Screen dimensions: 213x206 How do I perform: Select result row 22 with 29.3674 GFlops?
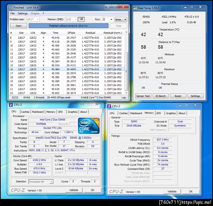pyautogui.click(x=67, y=93)
